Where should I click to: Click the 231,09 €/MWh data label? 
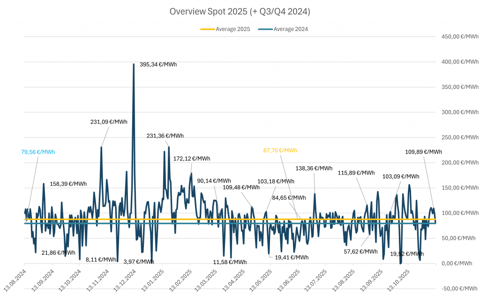pos(109,122)
